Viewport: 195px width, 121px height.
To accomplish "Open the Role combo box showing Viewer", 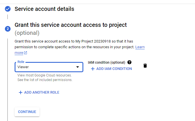I will pos(46,67).
